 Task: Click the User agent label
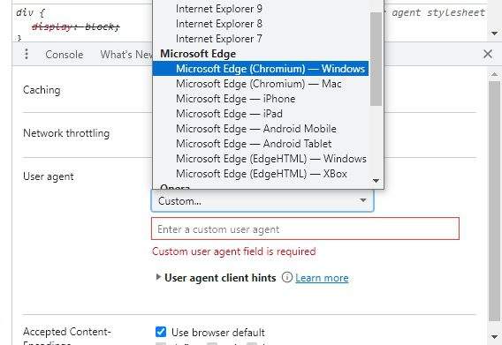[x=49, y=176]
